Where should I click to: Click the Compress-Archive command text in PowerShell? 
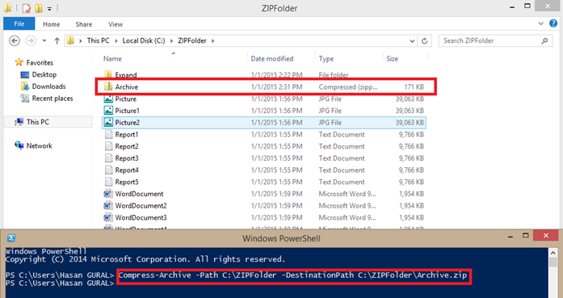[x=292, y=275]
